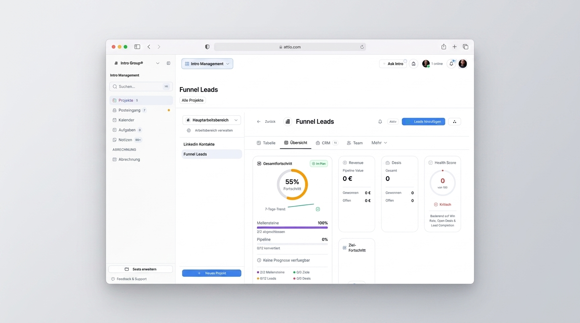Open the CRM tab
The image size is (580, 323).
[x=327, y=143]
